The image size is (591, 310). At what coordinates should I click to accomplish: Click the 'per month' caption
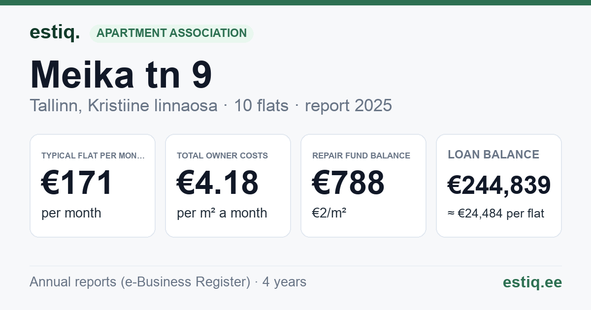[71, 213]
